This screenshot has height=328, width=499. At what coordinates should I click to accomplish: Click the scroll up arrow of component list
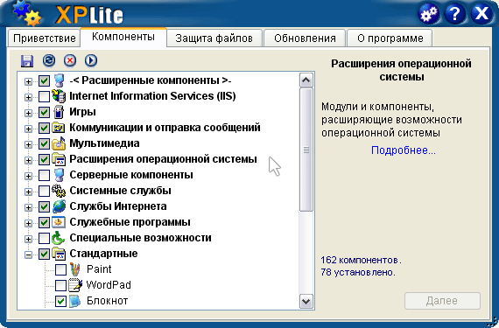point(306,80)
